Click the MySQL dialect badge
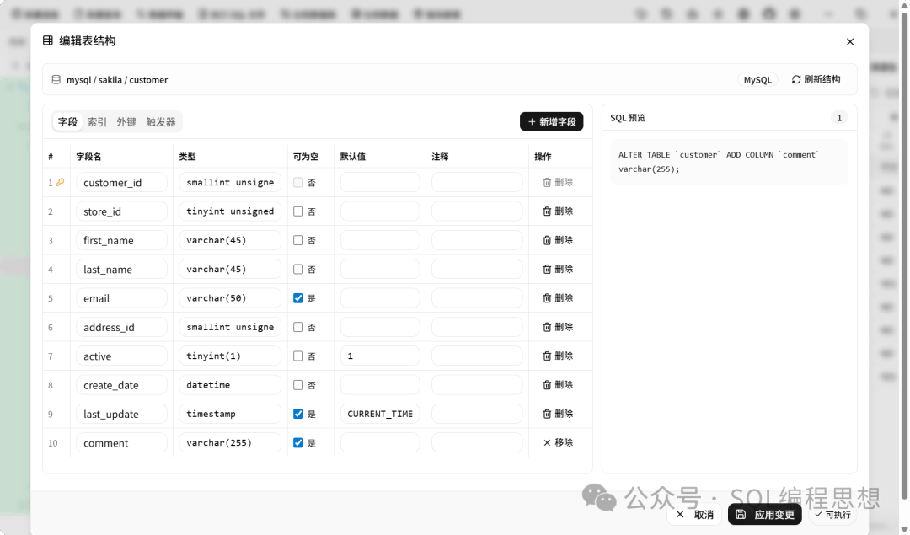This screenshot has height=535, width=910. pyautogui.click(x=757, y=79)
